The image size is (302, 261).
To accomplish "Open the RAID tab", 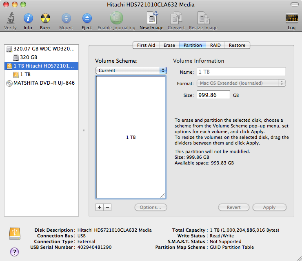I will (x=215, y=45).
